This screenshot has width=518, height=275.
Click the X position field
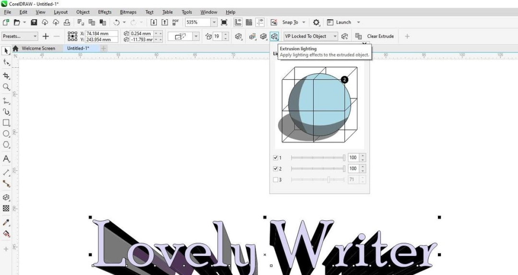coord(101,34)
